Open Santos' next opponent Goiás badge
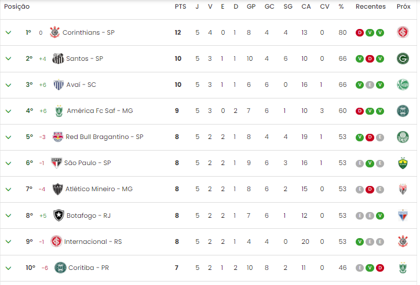 [403, 59]
